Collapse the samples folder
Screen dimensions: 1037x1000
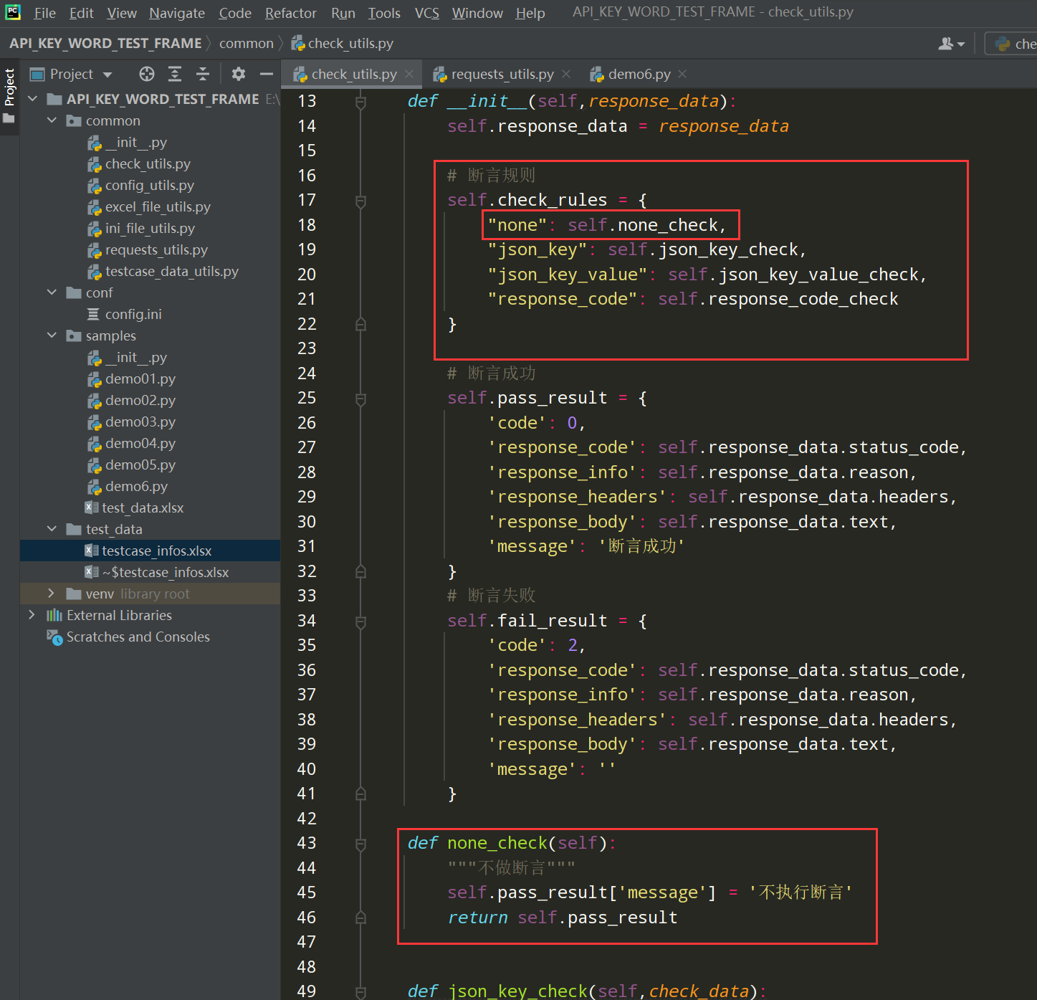(52, 335)
